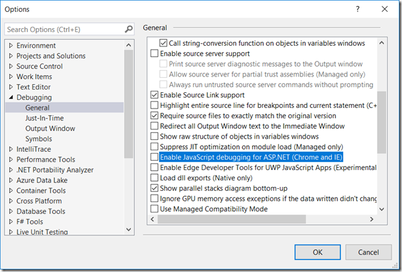
Task: Toggle Use Managed Compatibility Mode checkbox
Action: pos(155,209)
